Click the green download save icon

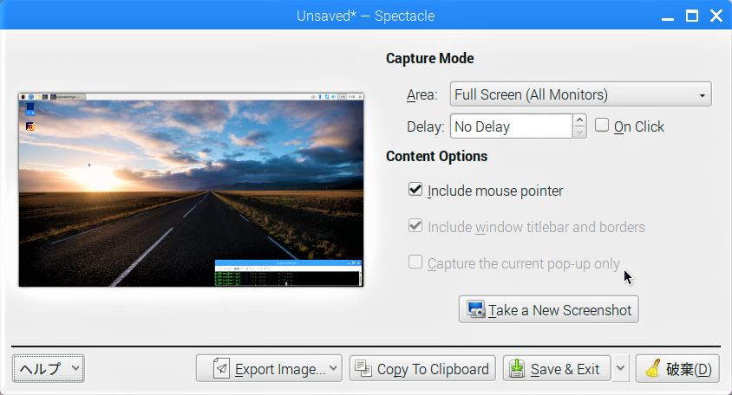(x=517, y=368)
